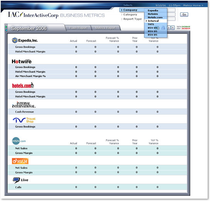The image size is (210, 201).
Task: Click the IAC InterActiveCorp logo
Action: 33,15
